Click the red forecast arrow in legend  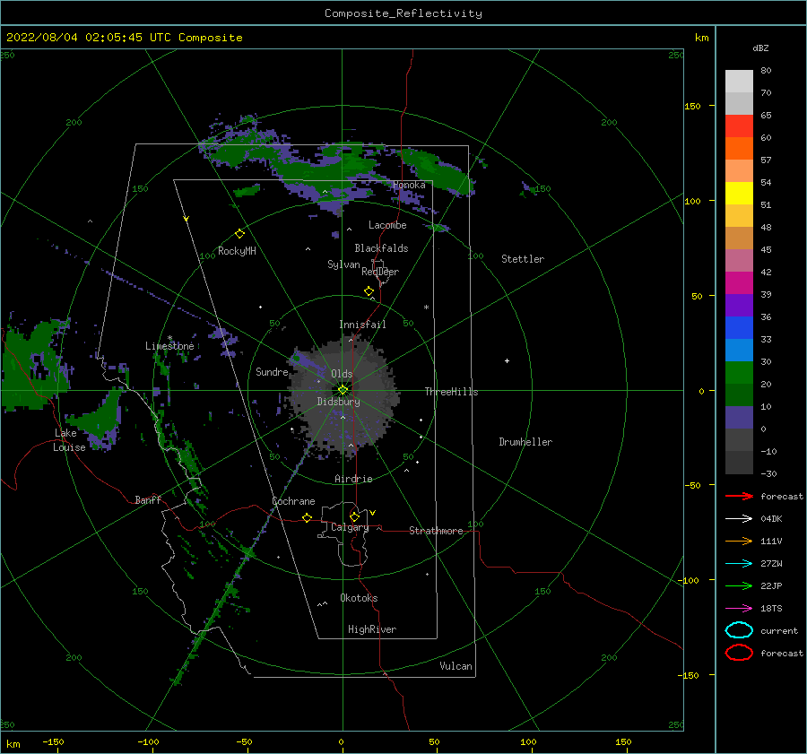pyautogui.click(x=739, y=496)
